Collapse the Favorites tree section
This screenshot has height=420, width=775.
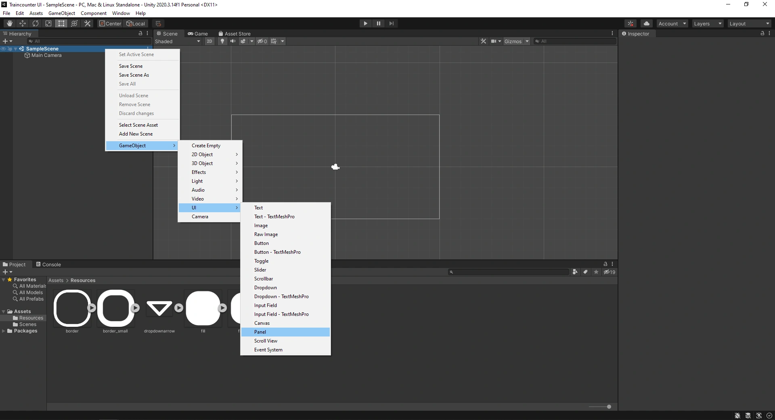coord(4,280)
